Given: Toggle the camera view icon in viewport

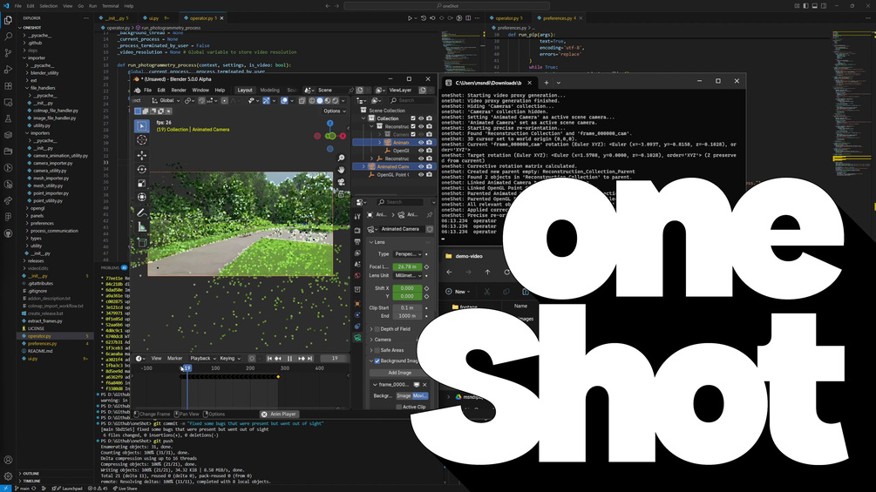Looking at the screenshot, I should coord(342,182).
